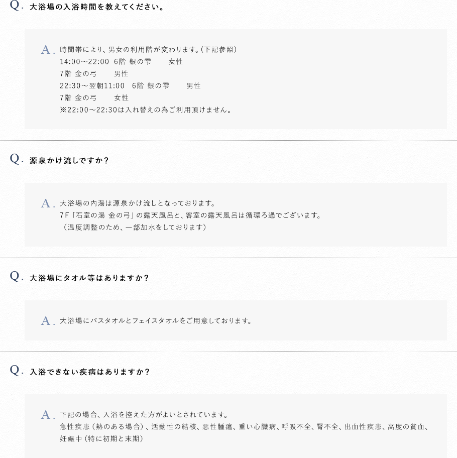
Task: Click the Q icon beside the illness question
Action: click(15, 371)
